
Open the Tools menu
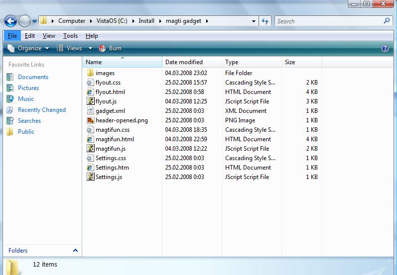pyautogui.click(x=70, y=36)
